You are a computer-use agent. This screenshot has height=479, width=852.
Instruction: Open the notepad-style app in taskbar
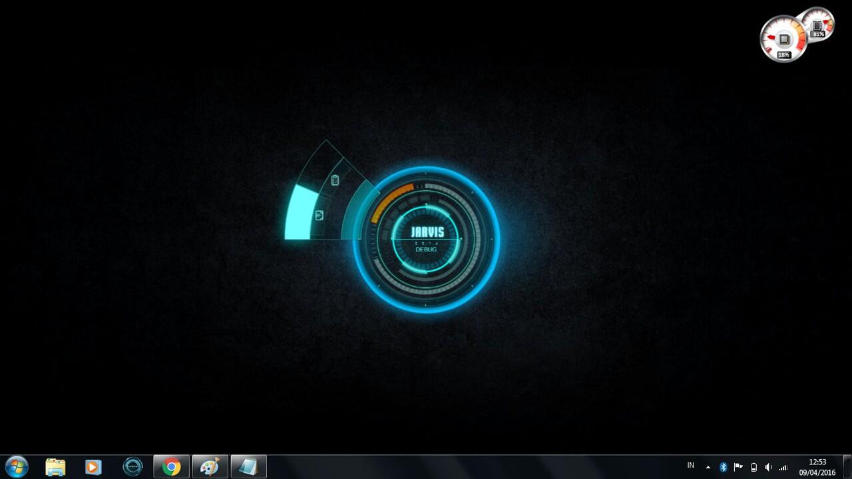tap(248, 467)
